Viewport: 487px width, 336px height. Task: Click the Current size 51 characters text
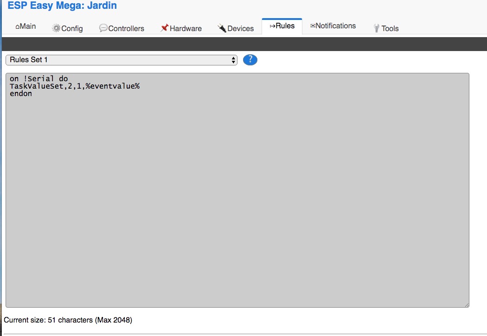tap(68, 320)
